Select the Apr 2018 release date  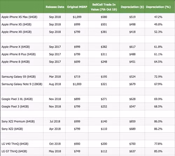click(x=55, y=129)
